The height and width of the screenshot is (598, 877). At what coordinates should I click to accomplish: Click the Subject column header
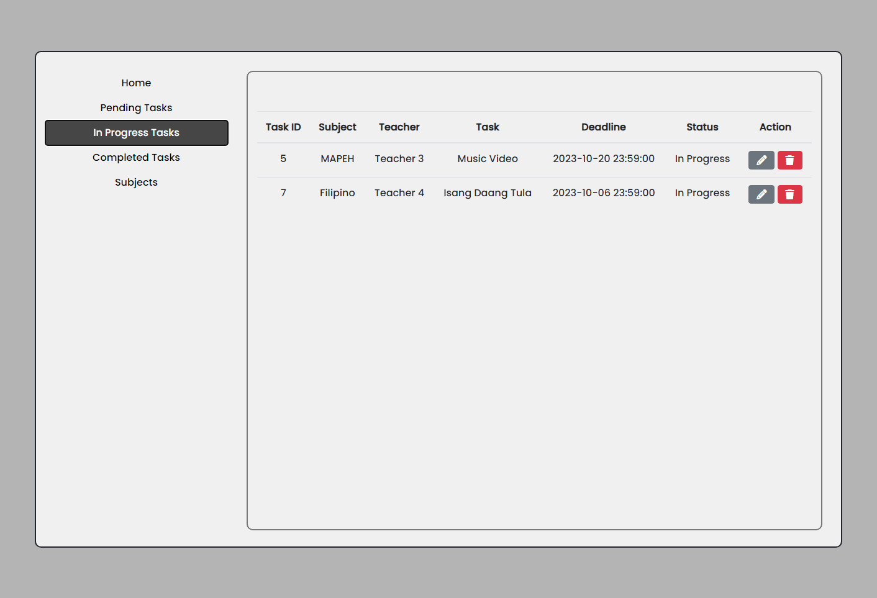pyautogui.click(x=337, y=127)
